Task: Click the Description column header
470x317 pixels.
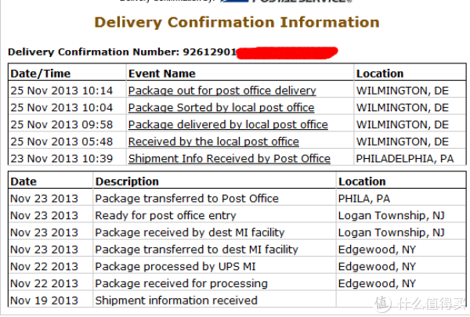Action: [127, 182]
